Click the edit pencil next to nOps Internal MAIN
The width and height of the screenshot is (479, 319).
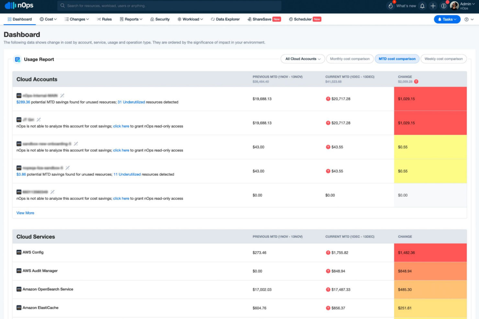pos(62,95)
